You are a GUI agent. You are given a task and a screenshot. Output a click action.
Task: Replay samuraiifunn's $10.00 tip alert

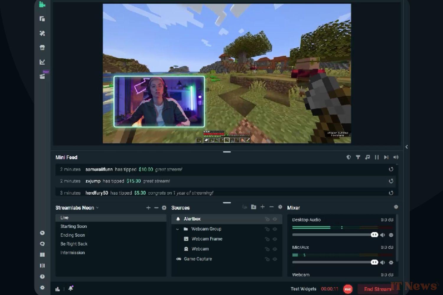click(391, 169)
